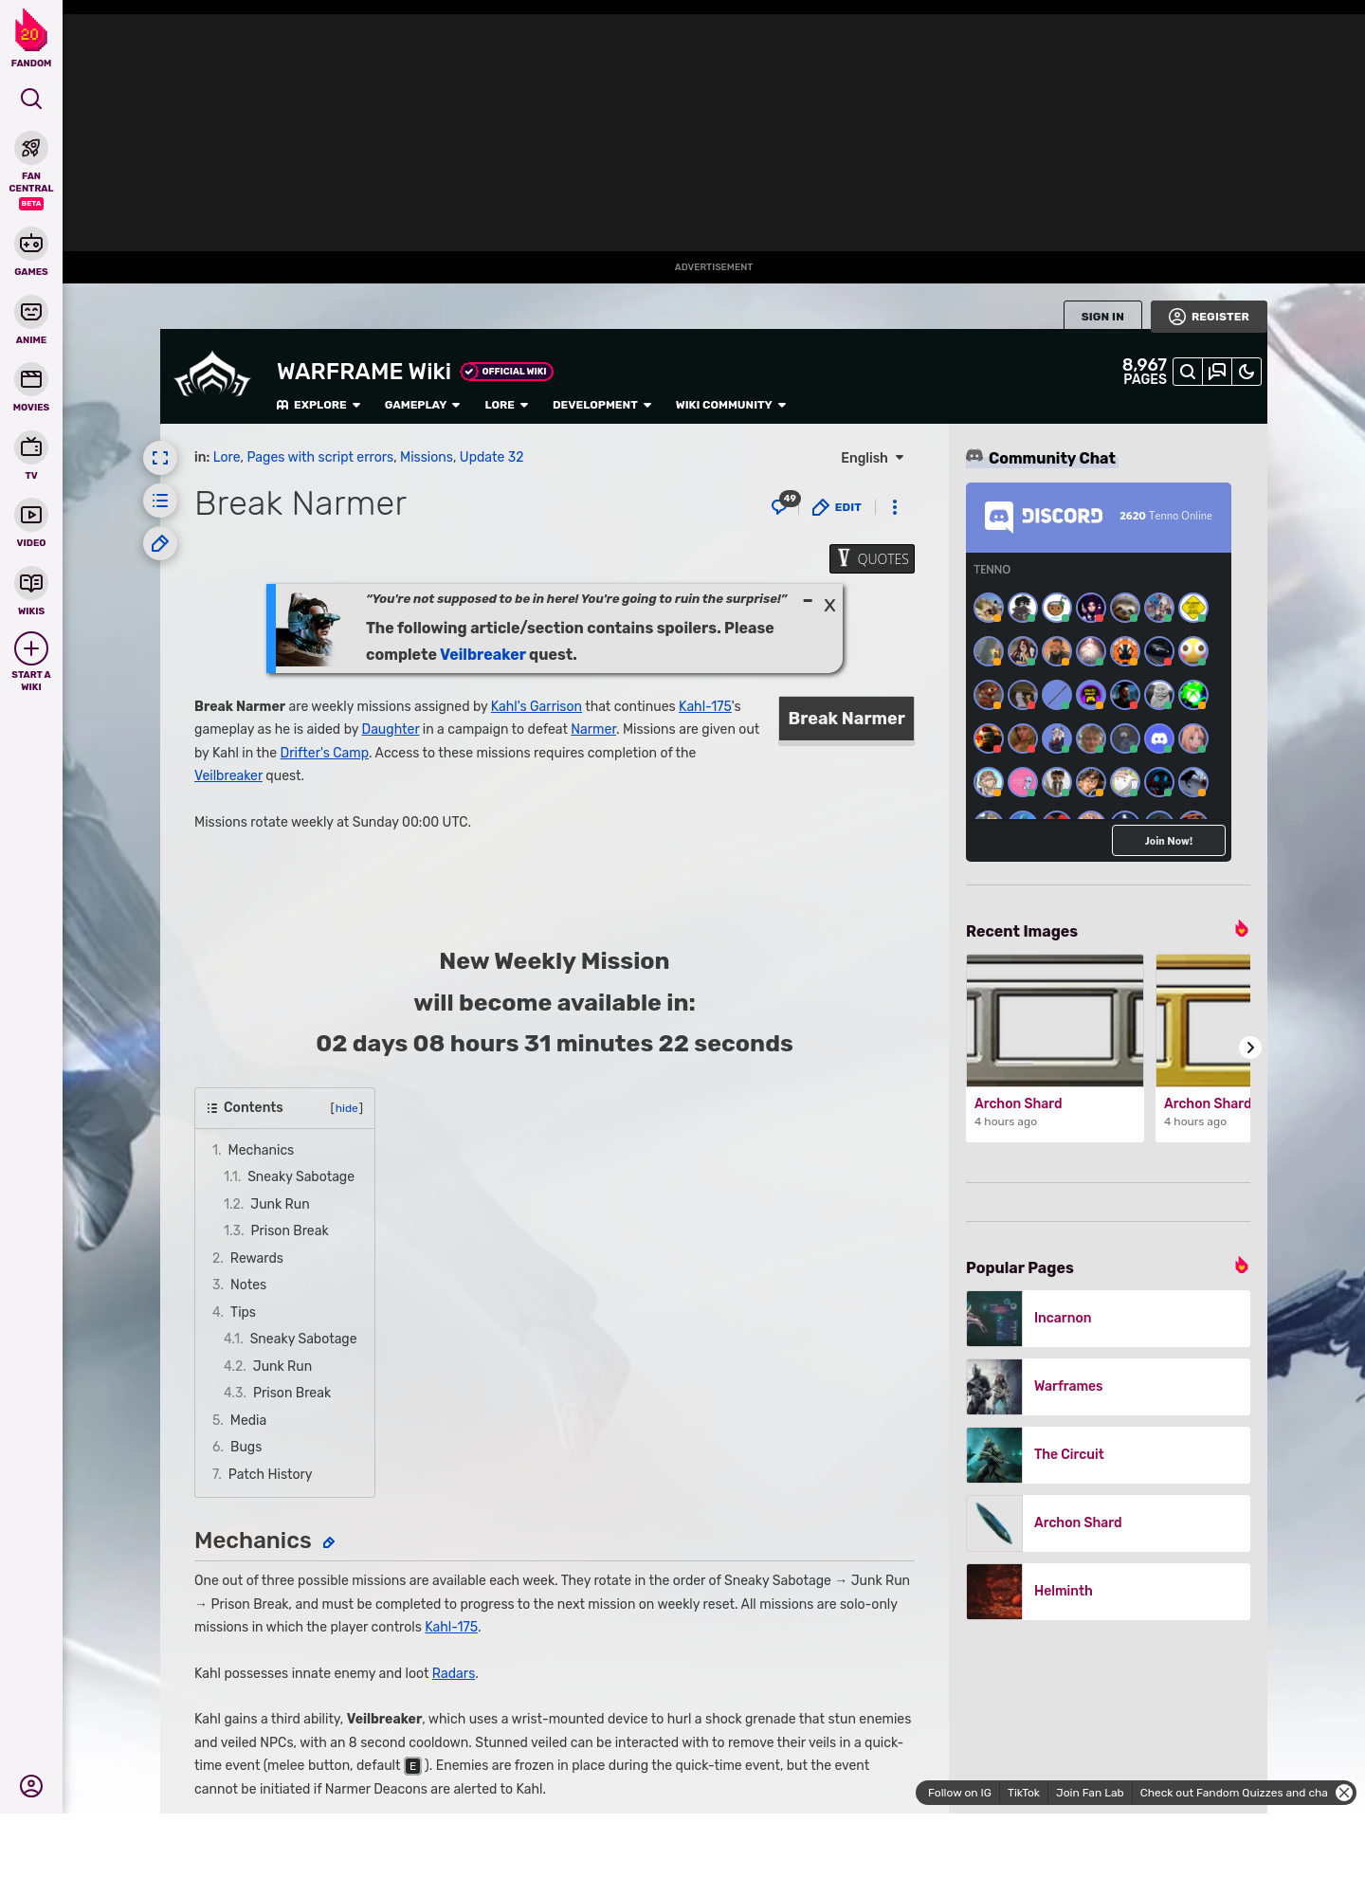
Task: Open the Games controller icon
Action: [31, 244]
